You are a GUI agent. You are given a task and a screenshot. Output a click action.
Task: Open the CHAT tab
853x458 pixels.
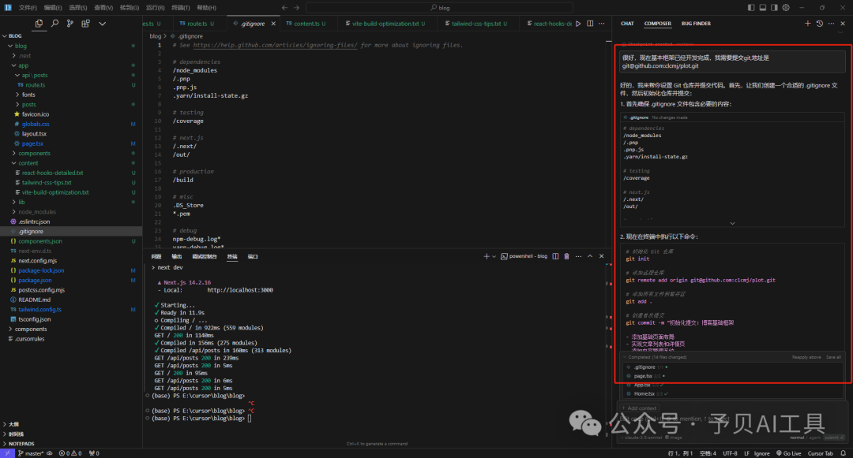(x=627, y=24)
